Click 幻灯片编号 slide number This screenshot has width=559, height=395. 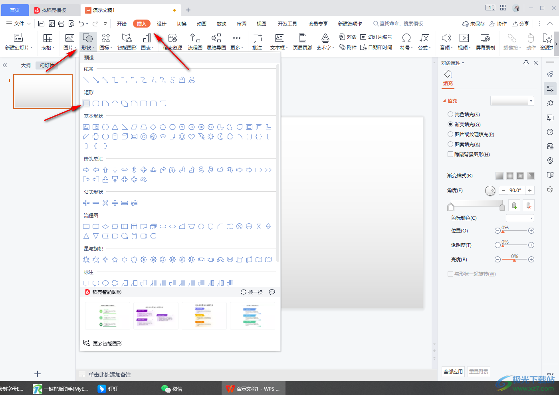(x=376, y=37)
